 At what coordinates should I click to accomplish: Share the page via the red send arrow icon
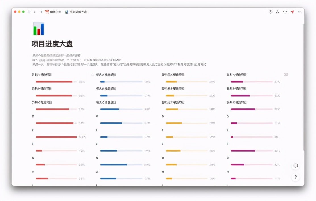292,12
